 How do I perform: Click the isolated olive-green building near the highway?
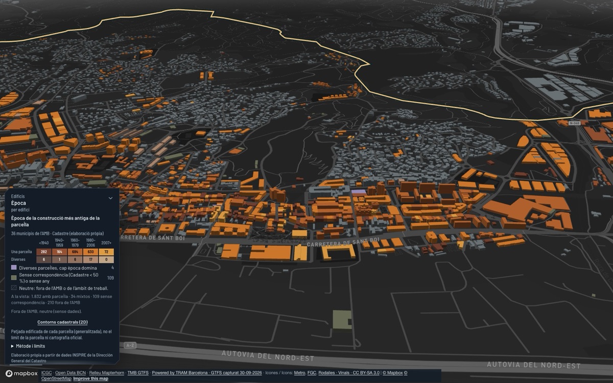point(342,320)
